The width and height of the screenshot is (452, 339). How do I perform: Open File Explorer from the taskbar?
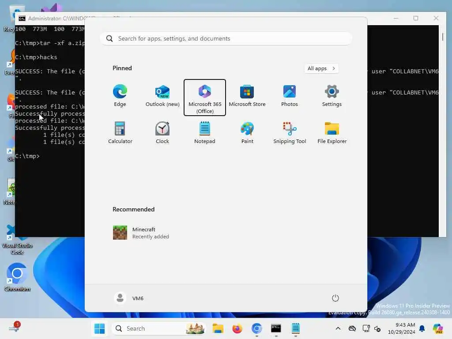[218, 328]
